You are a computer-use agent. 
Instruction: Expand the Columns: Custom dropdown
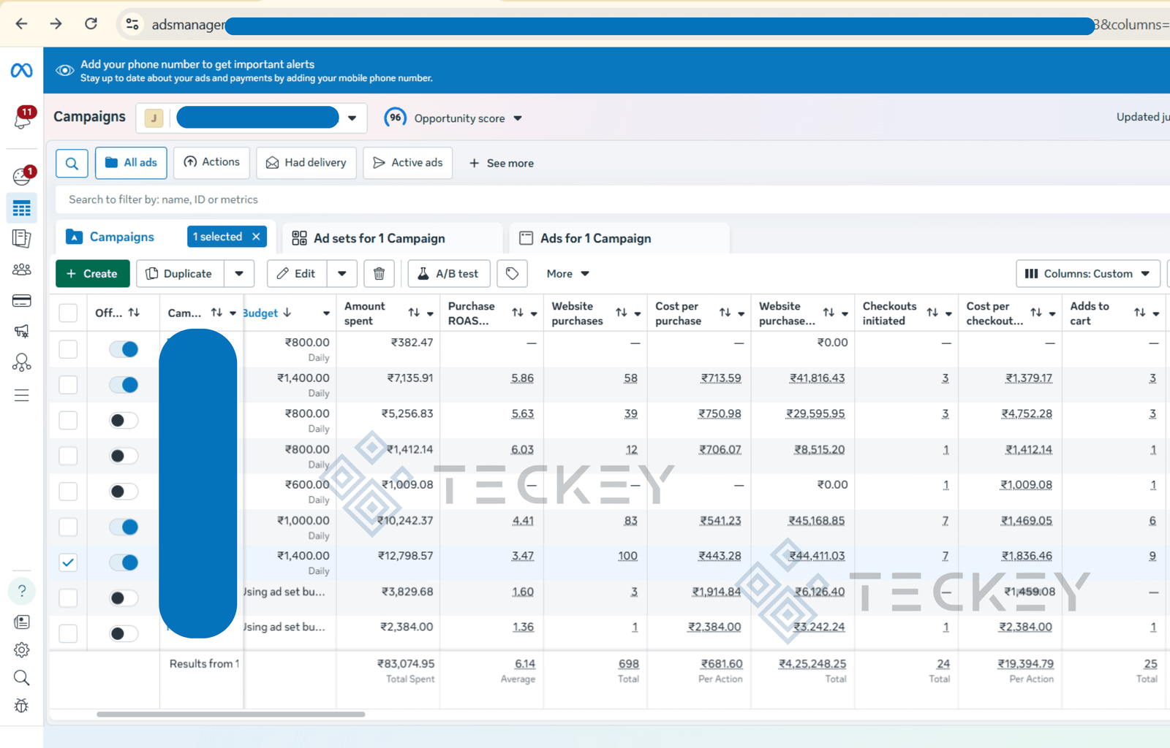pos(1087,274)
